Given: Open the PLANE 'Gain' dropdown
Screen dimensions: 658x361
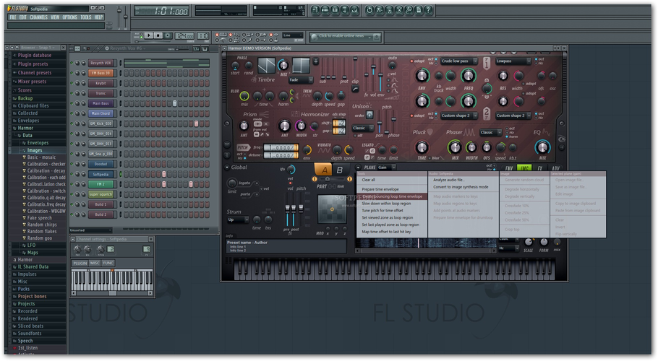Looking at the screenshot, I should [387, 167].
